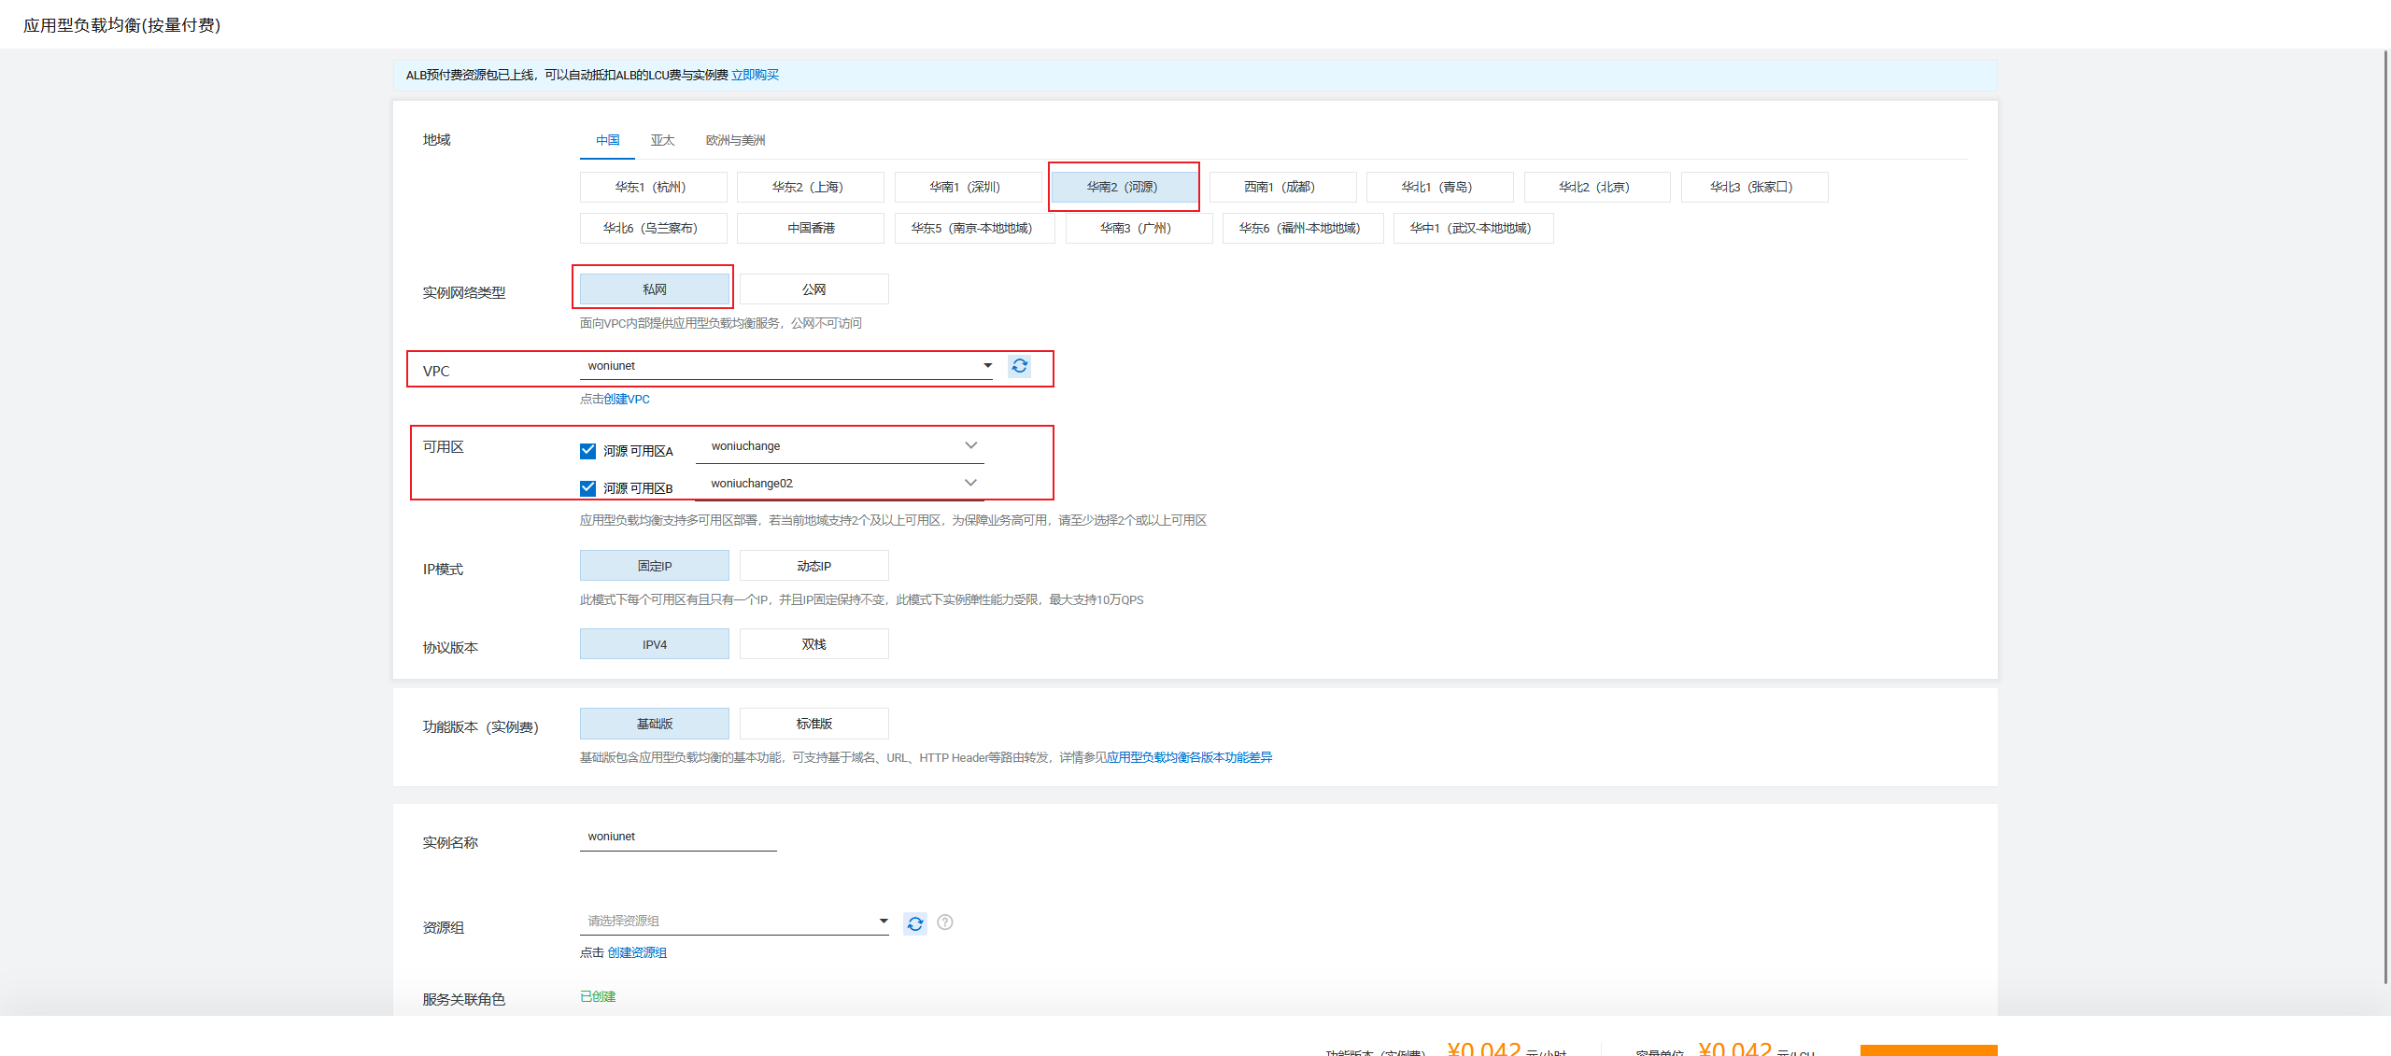Toggle the 河源 可用区B checkbox
The width and height of the screenshot is (2391, 1056).
coord(587,488)
